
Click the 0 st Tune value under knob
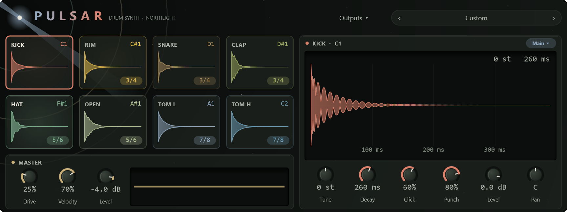coord(325,187)
